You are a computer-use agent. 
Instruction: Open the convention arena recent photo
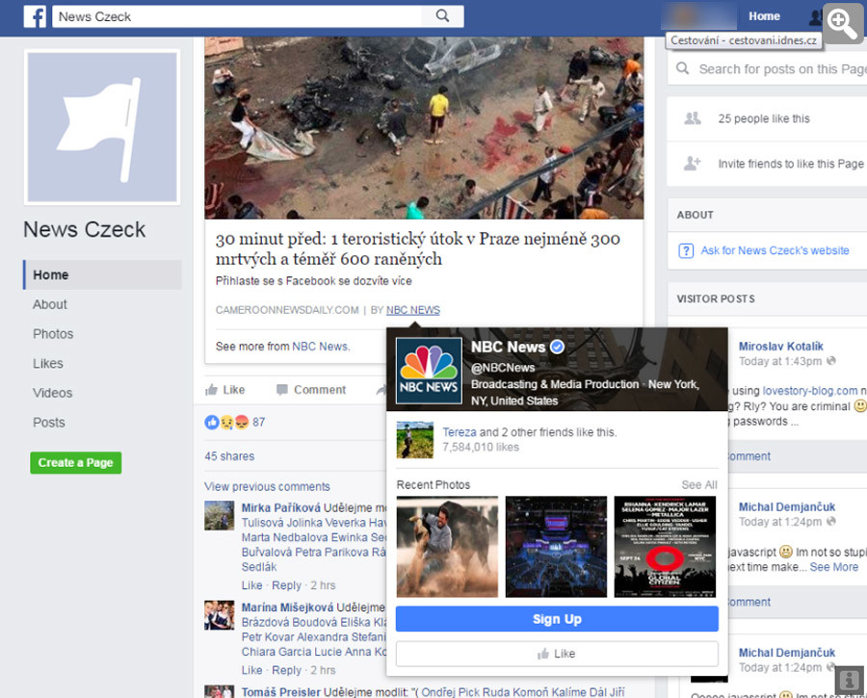(x=556, y=547)
